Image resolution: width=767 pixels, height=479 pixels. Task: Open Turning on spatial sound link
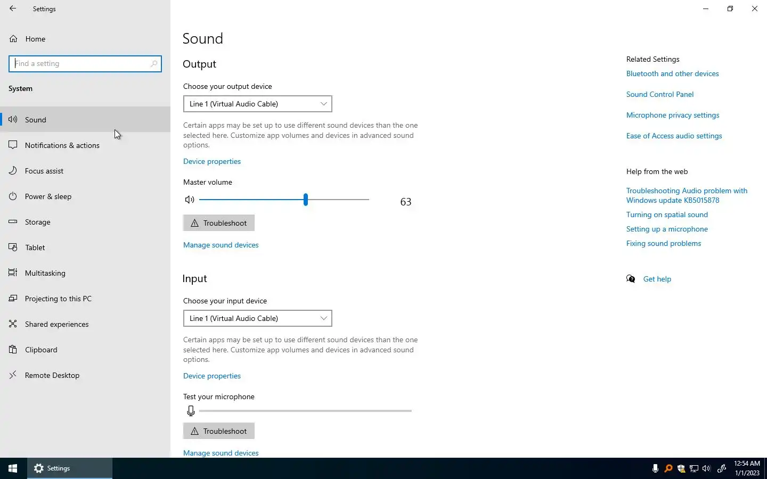coord(667,214)
